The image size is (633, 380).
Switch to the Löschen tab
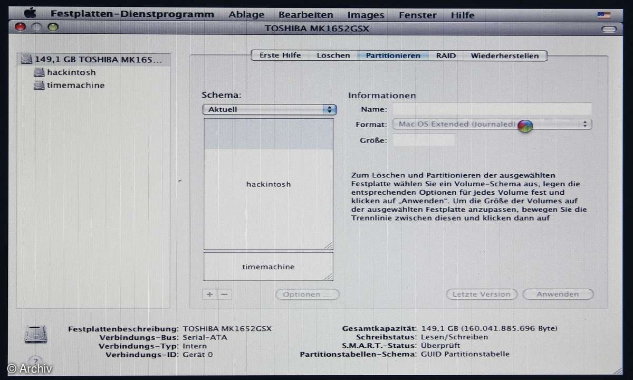[x=333, y=55]
